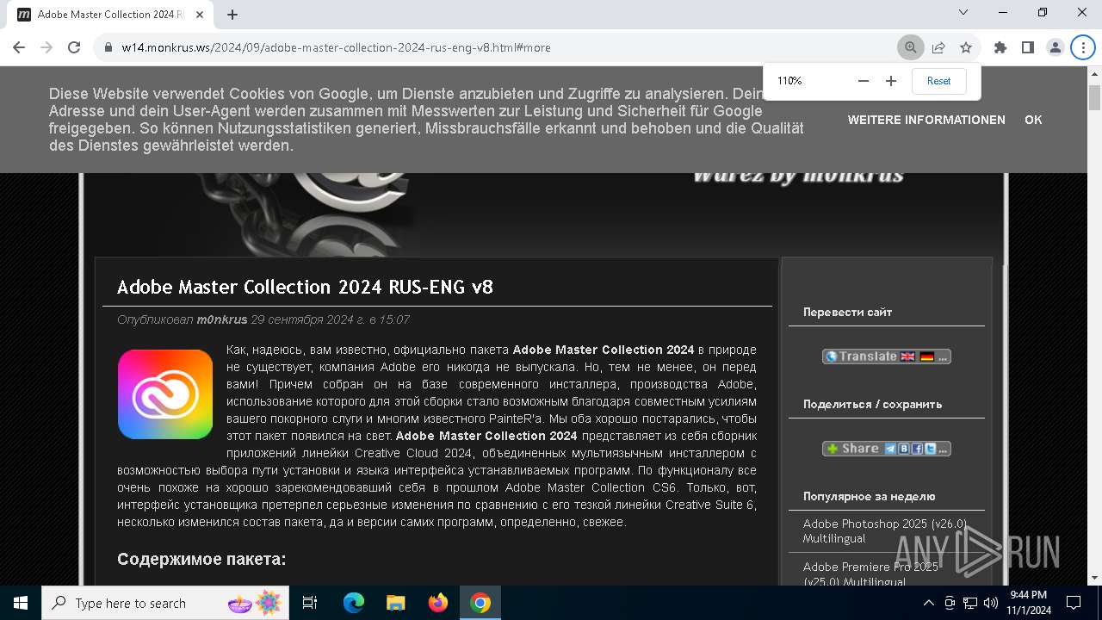Select the Adobe Master Collection 2024 tab
Screen dimensions: 1102x620
[110, 15]
